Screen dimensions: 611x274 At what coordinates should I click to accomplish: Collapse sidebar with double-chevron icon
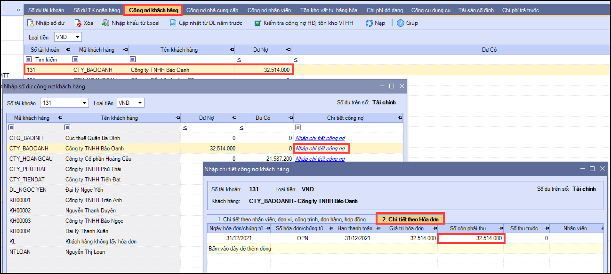pos(18,10)
